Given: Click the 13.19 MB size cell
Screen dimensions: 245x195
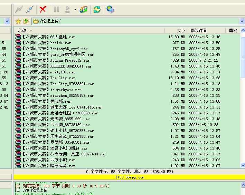Looking at the screenshot, I should [x=177, y=78].
